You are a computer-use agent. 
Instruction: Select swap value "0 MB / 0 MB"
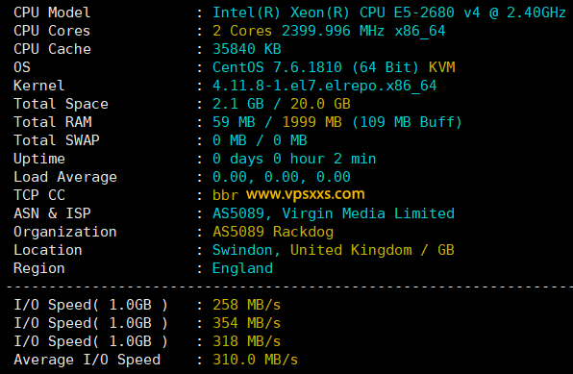pyautogui.click(x=260, y=140)
